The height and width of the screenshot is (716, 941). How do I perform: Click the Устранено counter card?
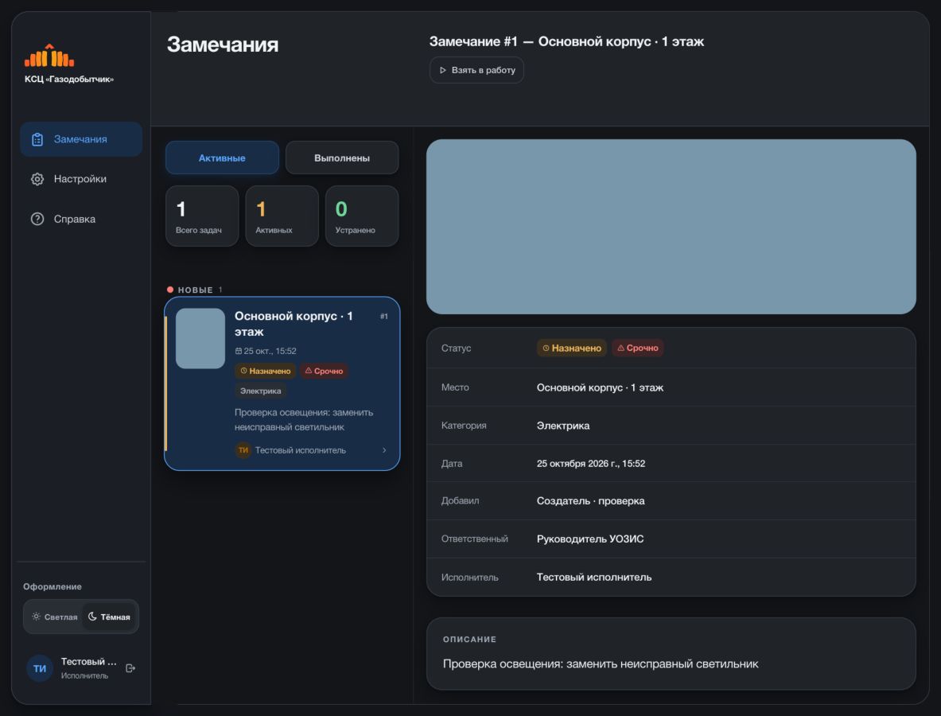(x=362, y=216)
